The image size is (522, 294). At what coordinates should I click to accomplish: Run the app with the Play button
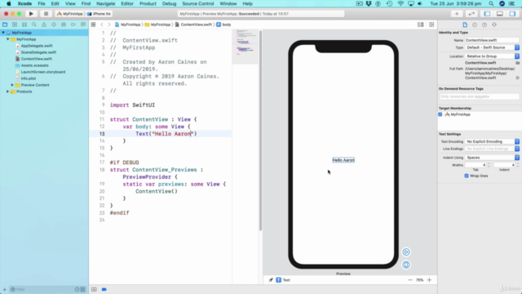[31, 14]
